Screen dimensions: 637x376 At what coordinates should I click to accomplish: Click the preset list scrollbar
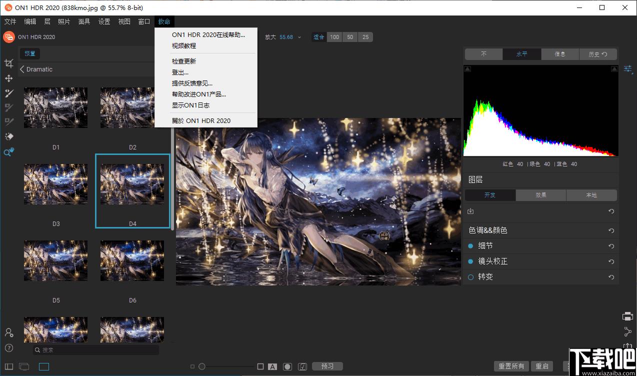tap(173, 180)
